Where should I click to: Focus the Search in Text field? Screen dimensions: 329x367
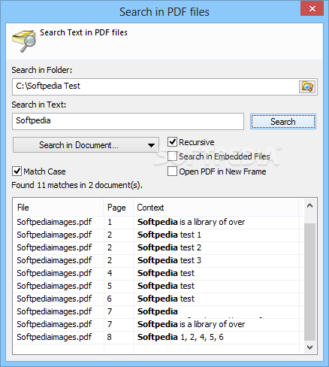click(128, 121)
